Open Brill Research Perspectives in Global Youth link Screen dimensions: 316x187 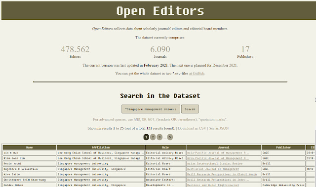(x=222, y=174)
